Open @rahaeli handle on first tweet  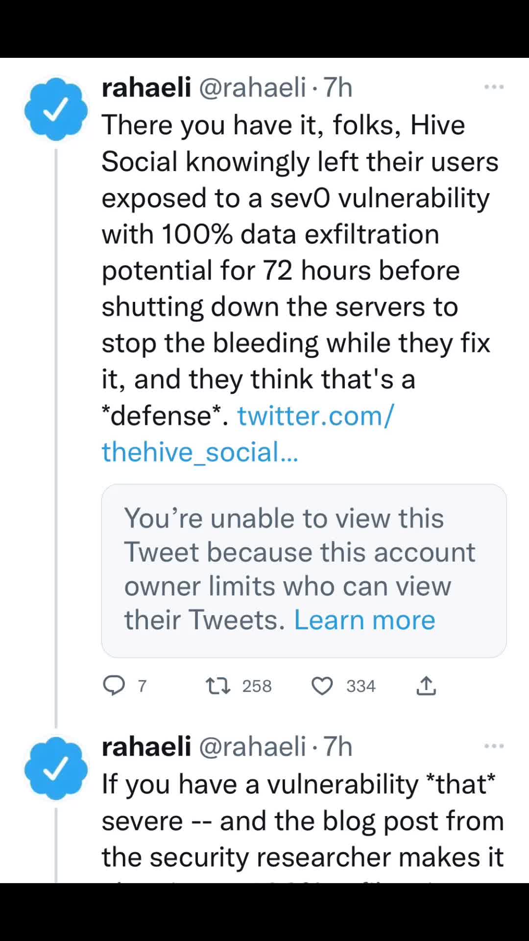click(x=252, y=88)
